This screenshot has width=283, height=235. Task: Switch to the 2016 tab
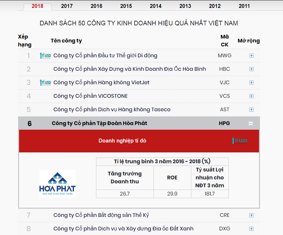[97, 6]
